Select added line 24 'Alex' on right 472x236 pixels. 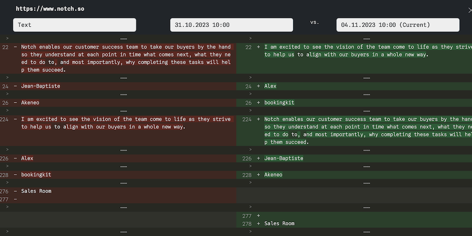(270, 86)
